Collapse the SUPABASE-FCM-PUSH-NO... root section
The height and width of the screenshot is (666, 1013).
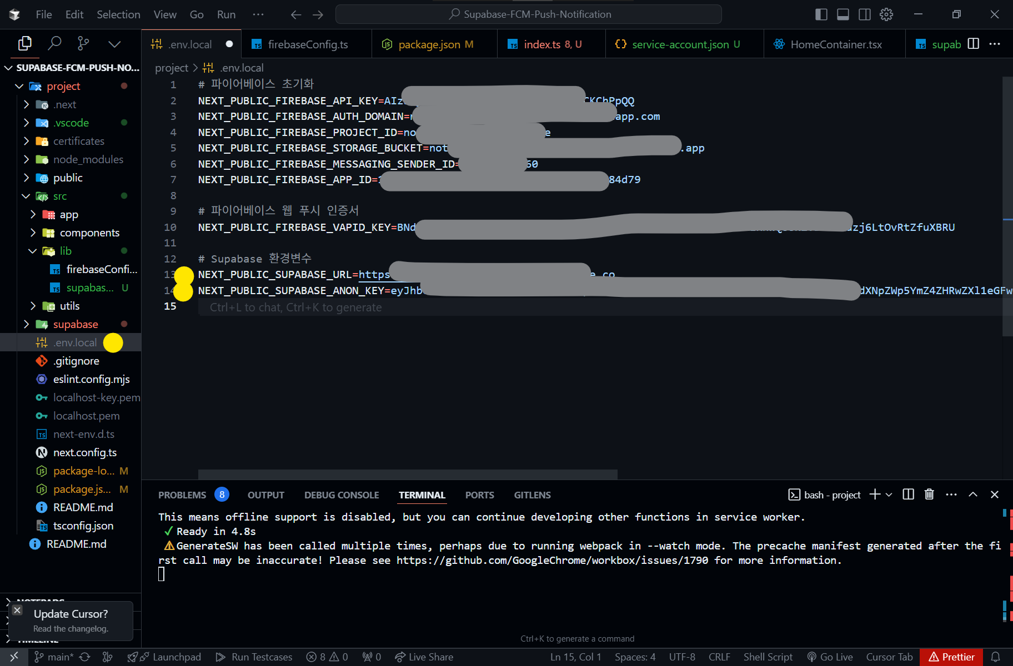tap(71, 68)
